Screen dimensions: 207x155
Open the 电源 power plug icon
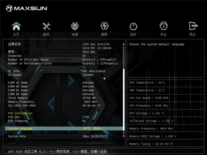pos(75,26)
